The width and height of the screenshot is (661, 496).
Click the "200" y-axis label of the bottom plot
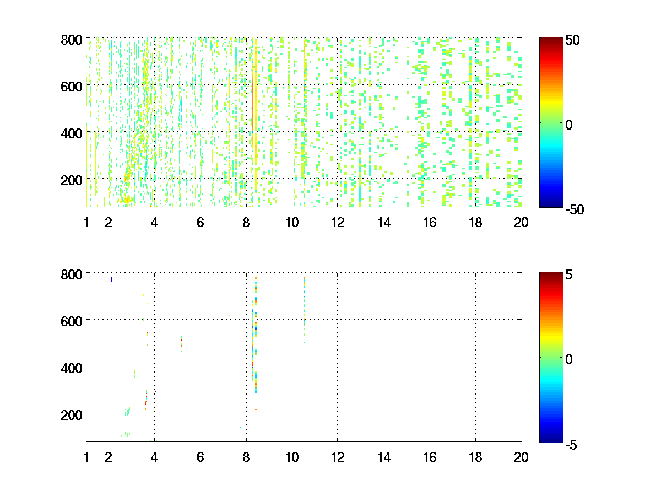[x=72, y=414]
